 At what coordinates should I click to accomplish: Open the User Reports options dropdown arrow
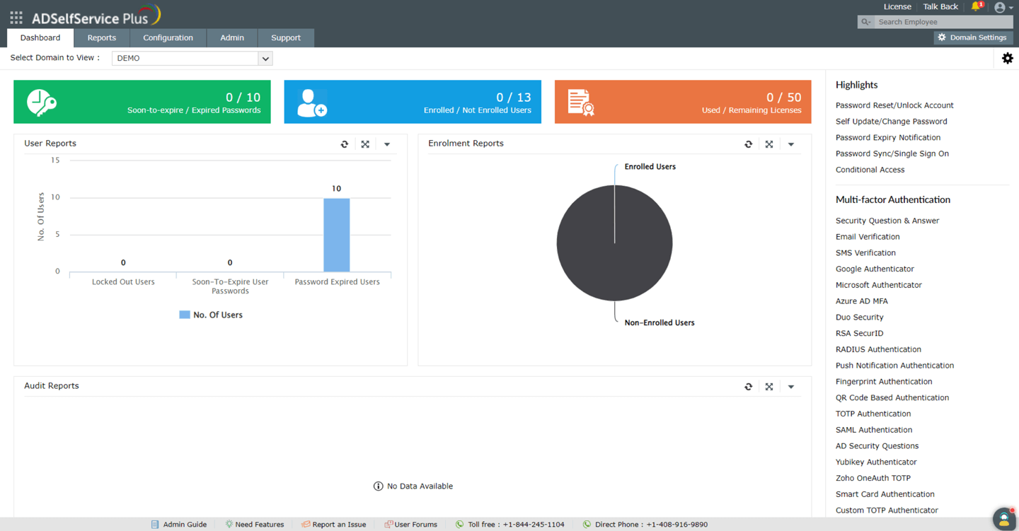[387, 144]
